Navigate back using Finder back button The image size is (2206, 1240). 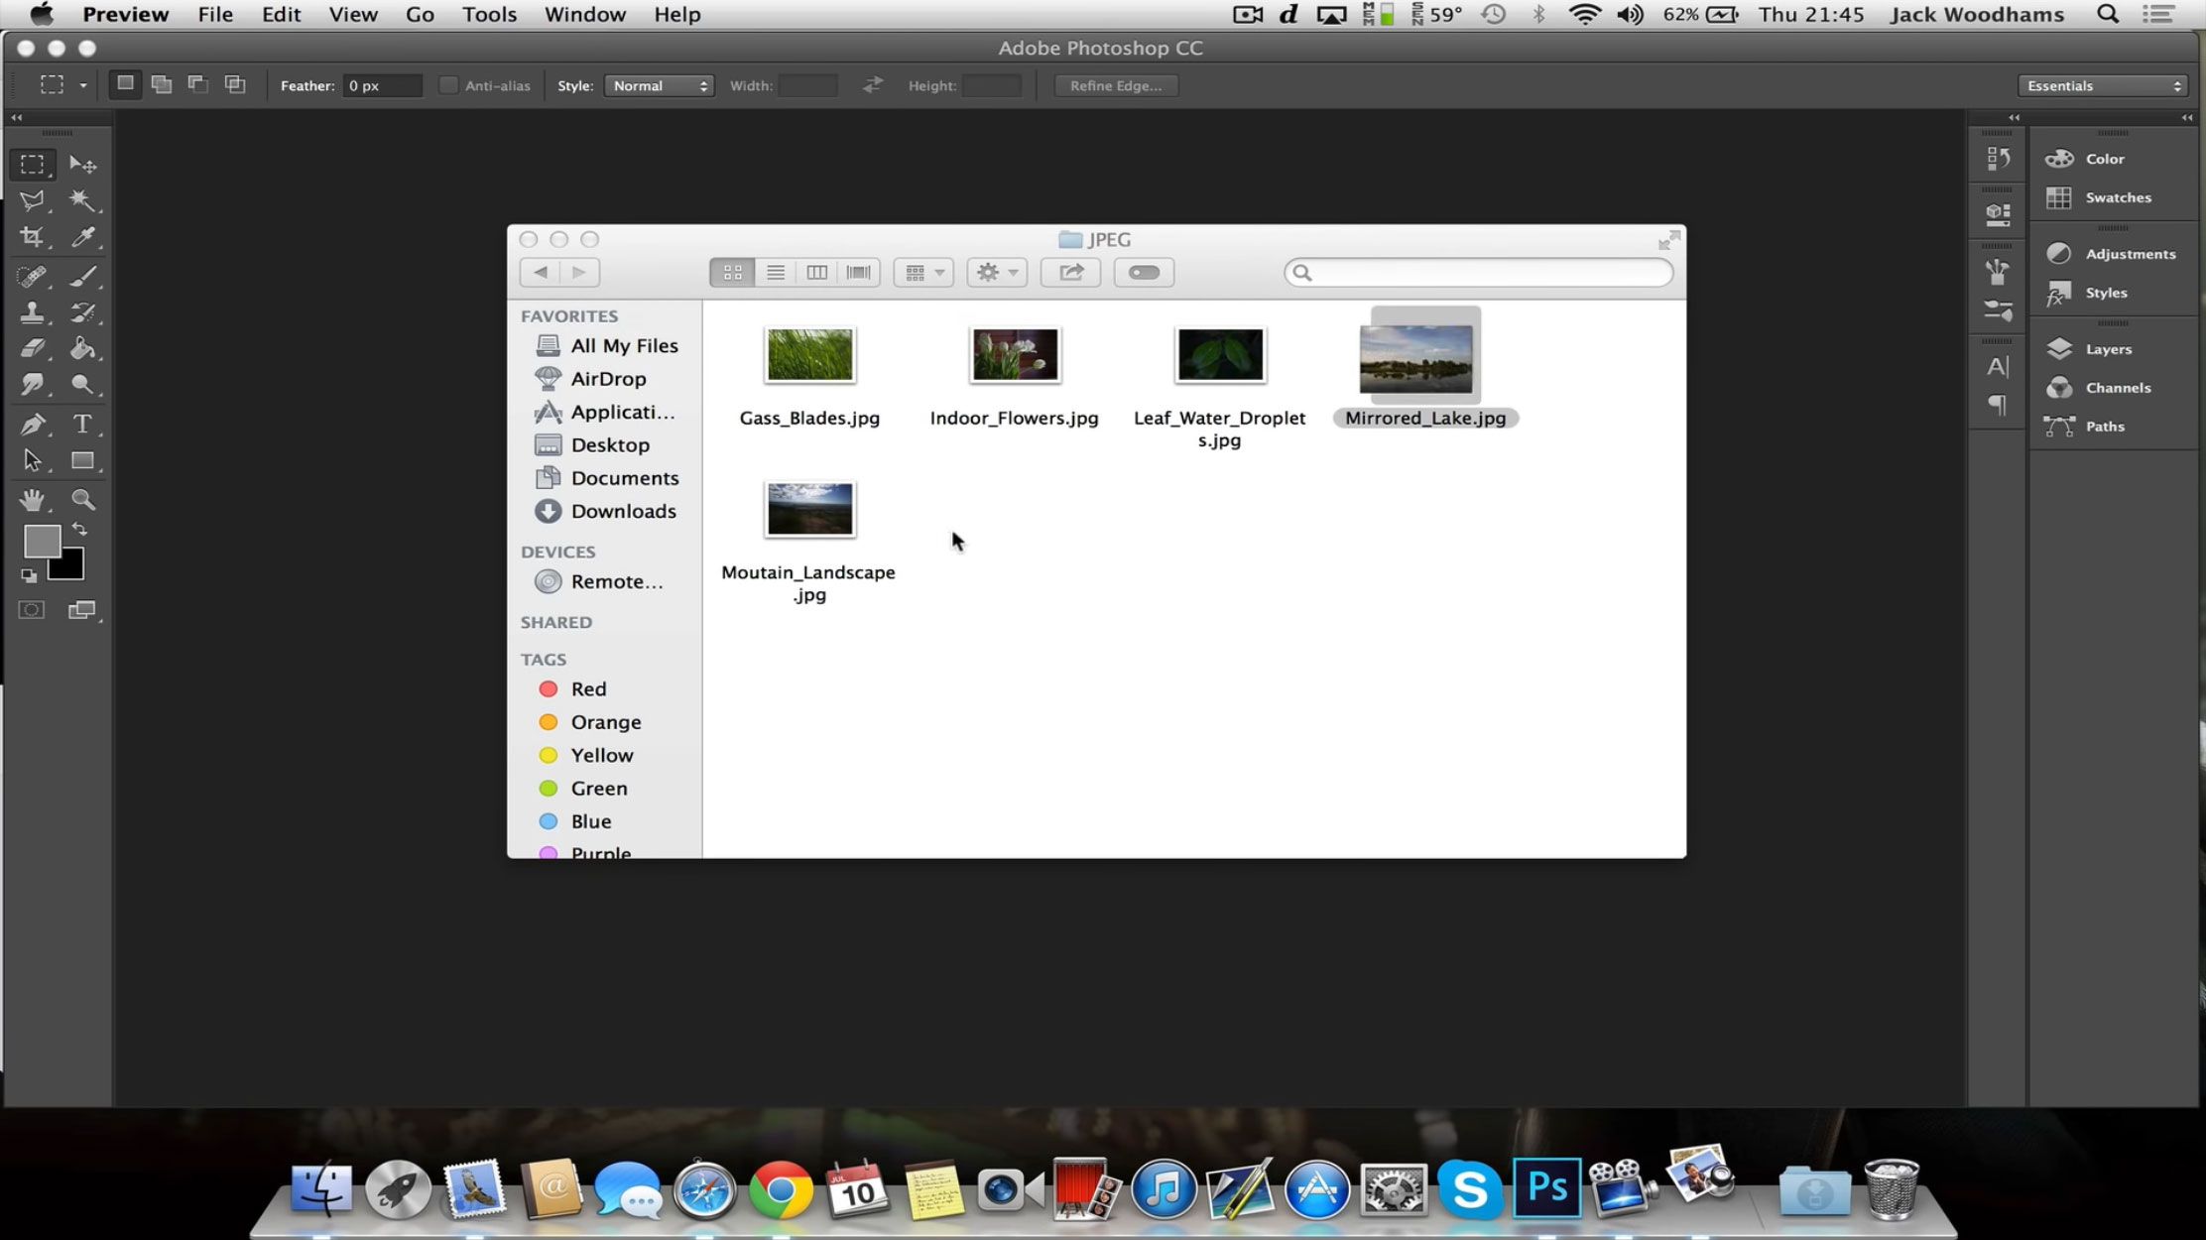(540, 272)
